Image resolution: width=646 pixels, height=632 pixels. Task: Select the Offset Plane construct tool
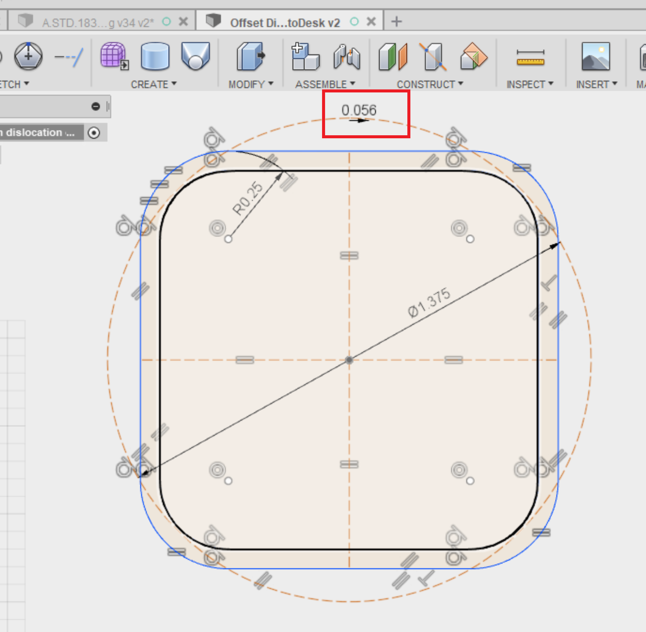[393, 56]
